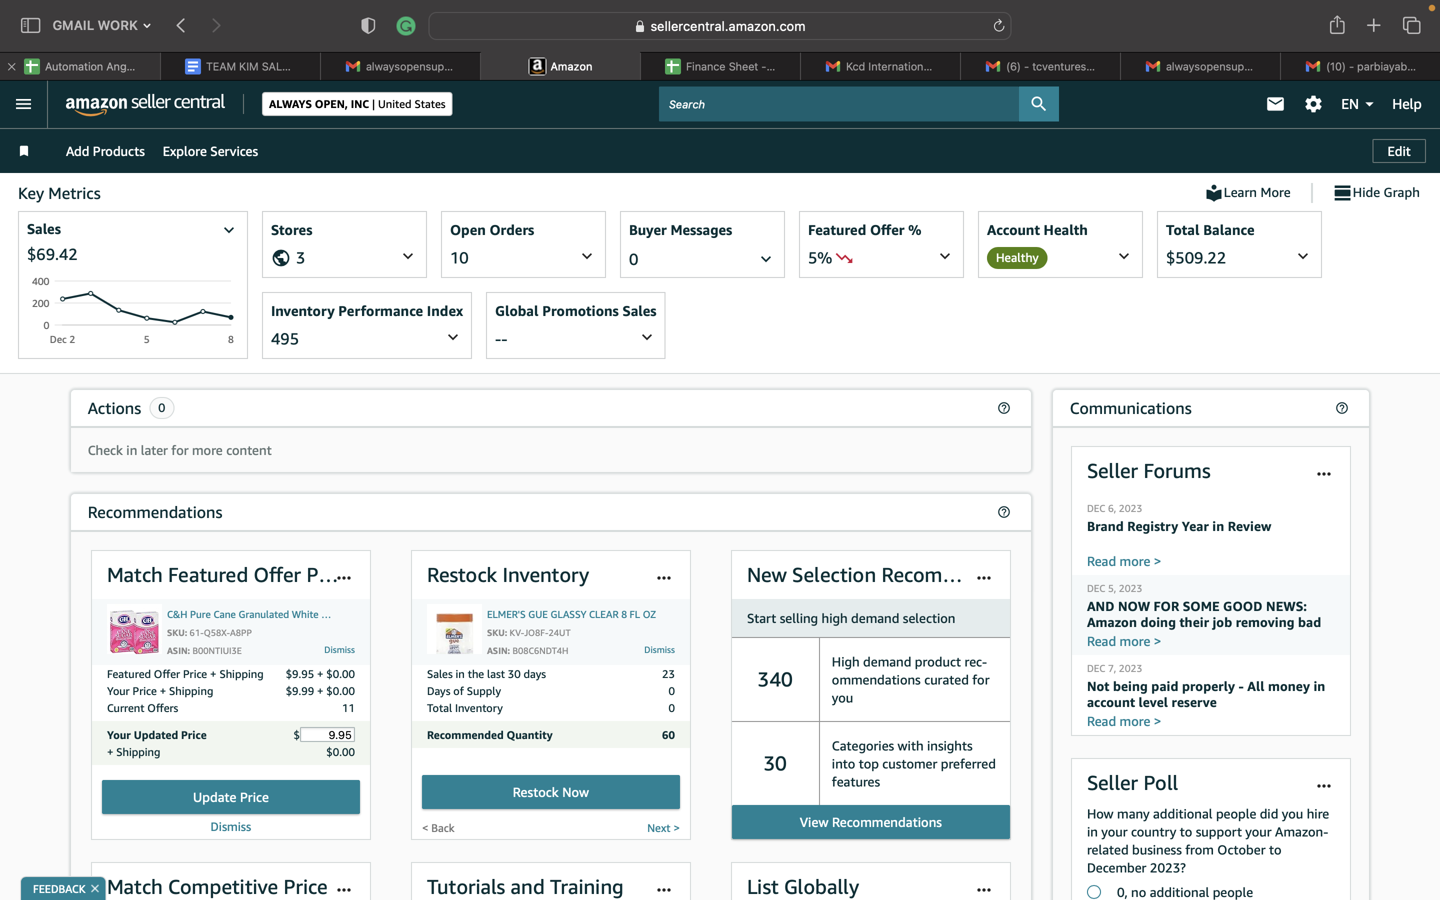Click the Restock Now button
Screen dimensions: 1440x900
click(x=550, y=792)
